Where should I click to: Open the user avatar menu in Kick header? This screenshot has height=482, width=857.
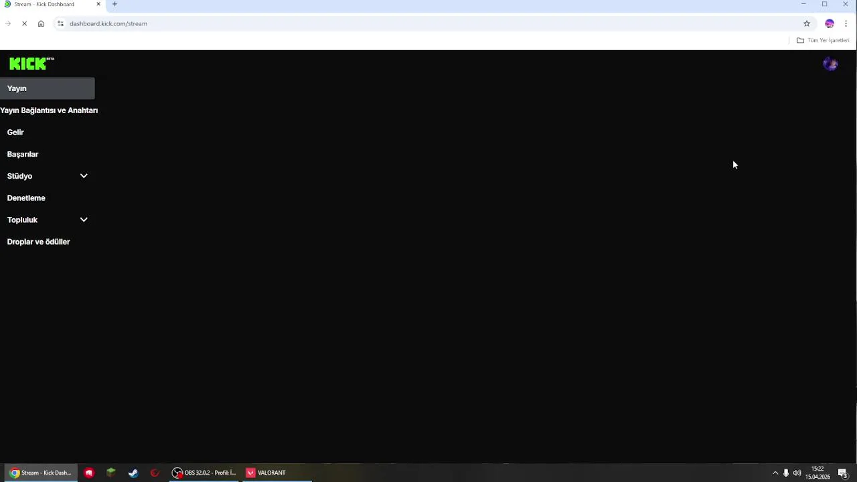coord(830,64)
